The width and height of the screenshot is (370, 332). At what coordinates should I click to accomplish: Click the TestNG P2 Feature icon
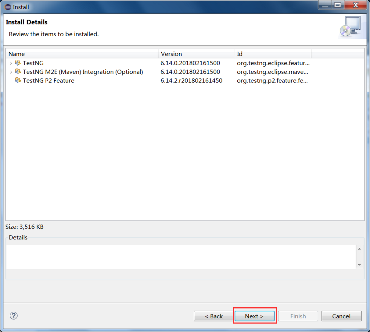tap(18, 80)
